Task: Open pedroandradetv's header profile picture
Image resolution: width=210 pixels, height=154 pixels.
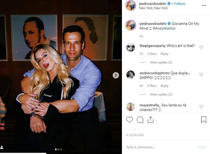Action: pos(130,5)
